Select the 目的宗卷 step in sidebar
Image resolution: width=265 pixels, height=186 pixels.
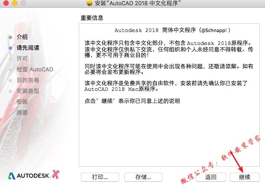pos(28,80)
